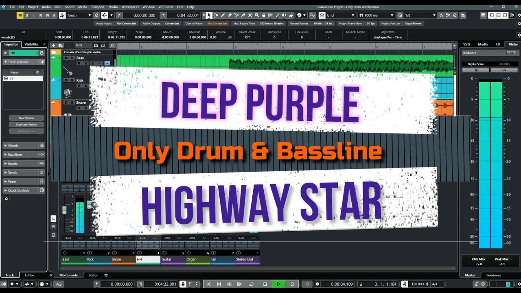
Task: Mute the Kick track
Action: (66, 80)
